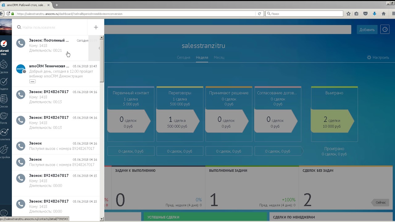This screenshot has width=395, height=222.
Task: Open the СДЕЛОК БЕЗ ЗАДАЧ widget title
Action: pos(318,171)
